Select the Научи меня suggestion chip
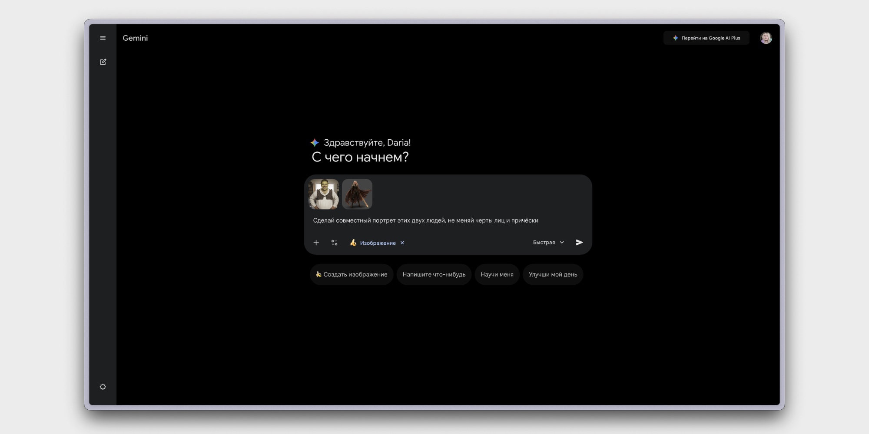 497,274
